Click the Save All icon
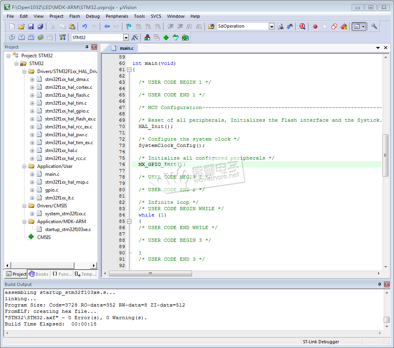This screenshot has height=348, width=394. point(40,26)
